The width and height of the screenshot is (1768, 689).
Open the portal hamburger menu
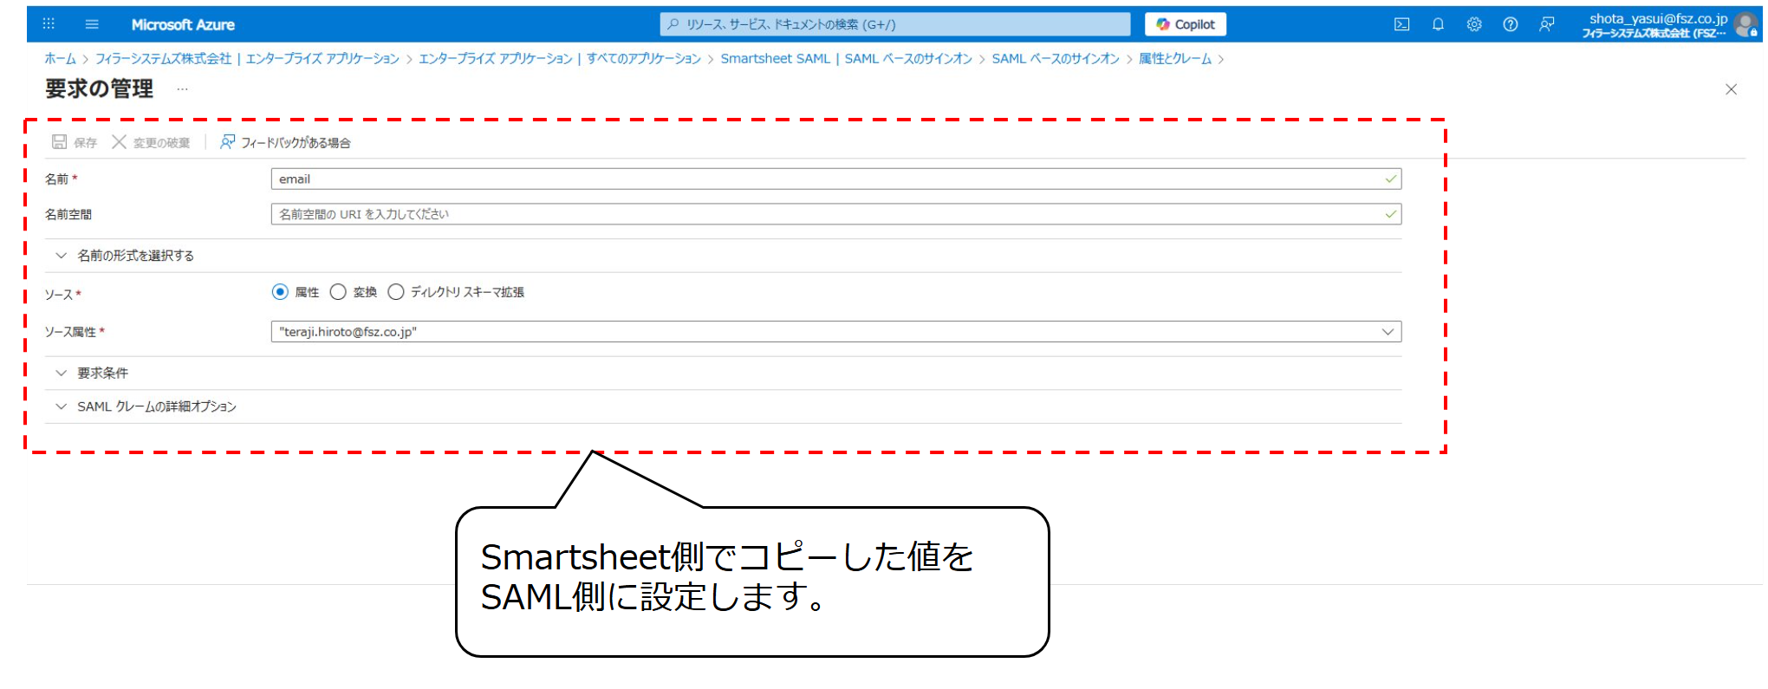click(x=92, y=24)
